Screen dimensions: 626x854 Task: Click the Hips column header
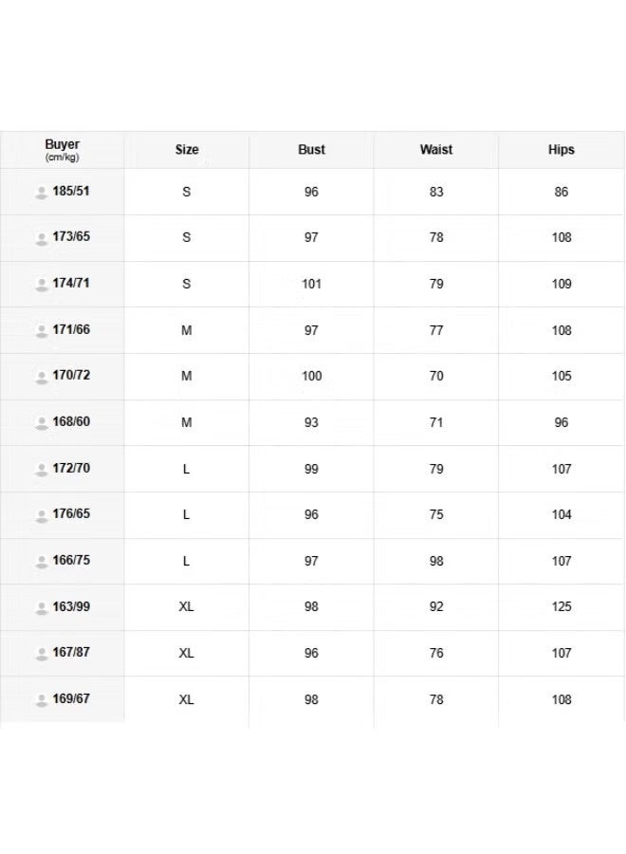tap(562, 149)
